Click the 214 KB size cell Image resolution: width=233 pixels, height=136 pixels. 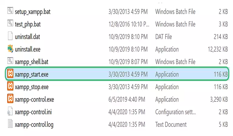click(221, 37)
